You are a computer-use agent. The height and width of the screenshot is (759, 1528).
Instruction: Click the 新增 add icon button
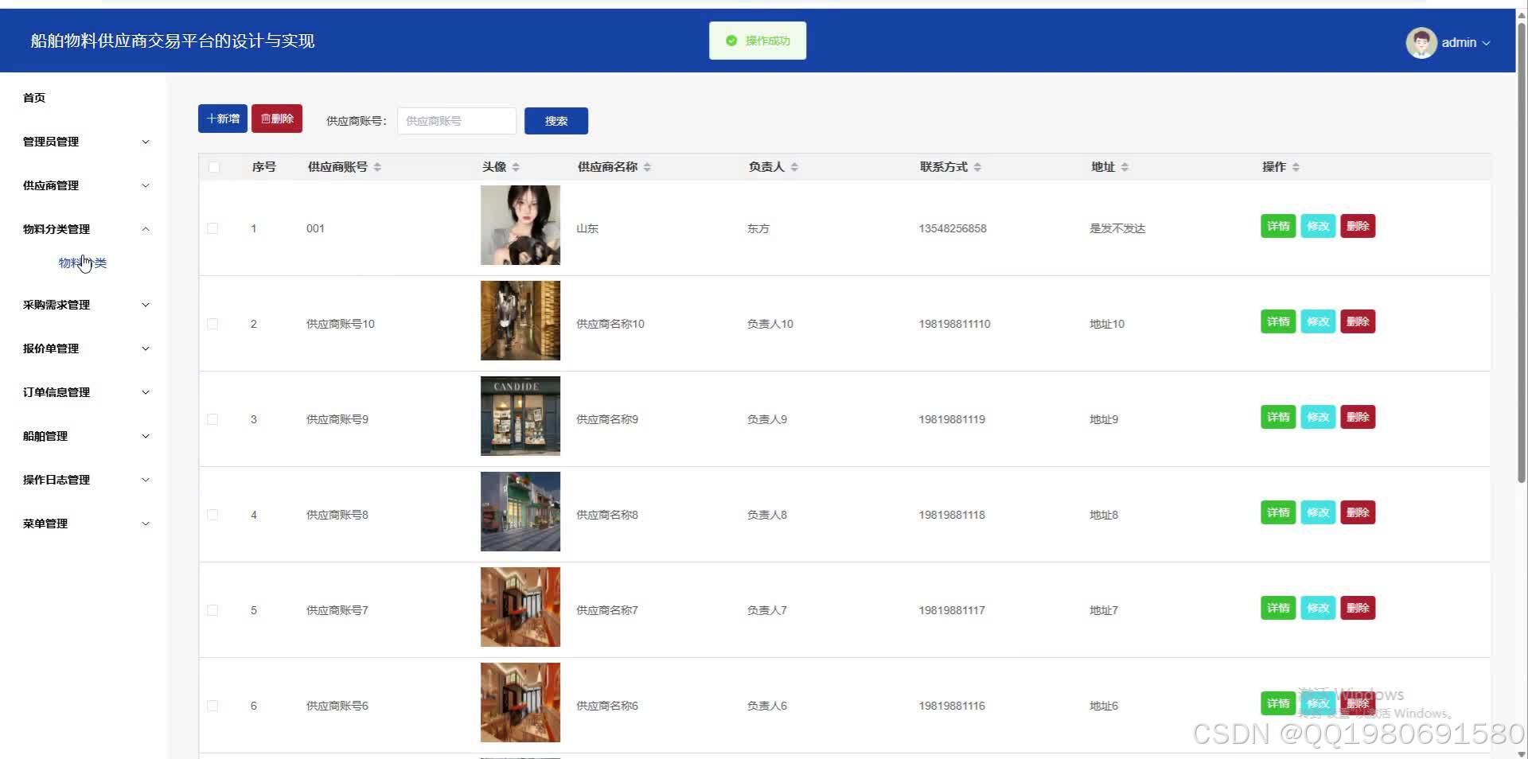coord(222,118)
